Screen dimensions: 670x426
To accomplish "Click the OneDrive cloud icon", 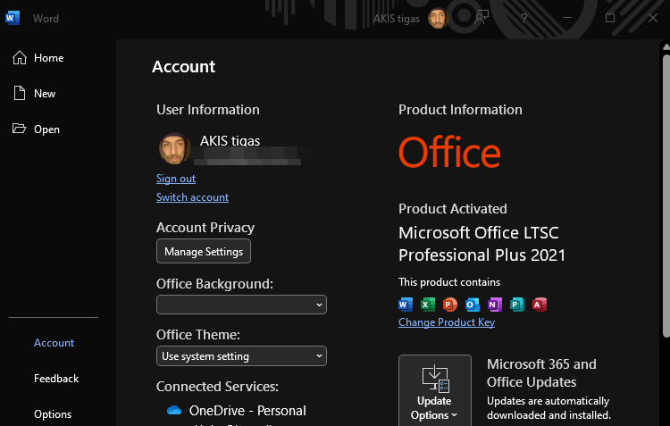I will tap(174, 410).
